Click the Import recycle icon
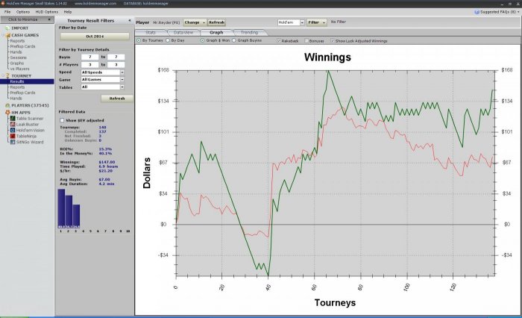 pos(7,28)
